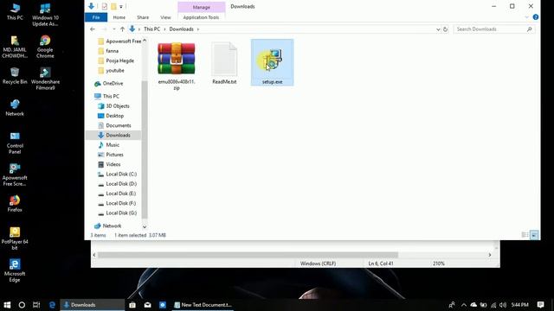
Task: Go up one folder level
Action: pyautogui.click(x=122, y=29)
